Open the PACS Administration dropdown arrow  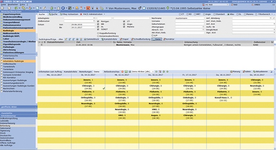click(104, 14)
